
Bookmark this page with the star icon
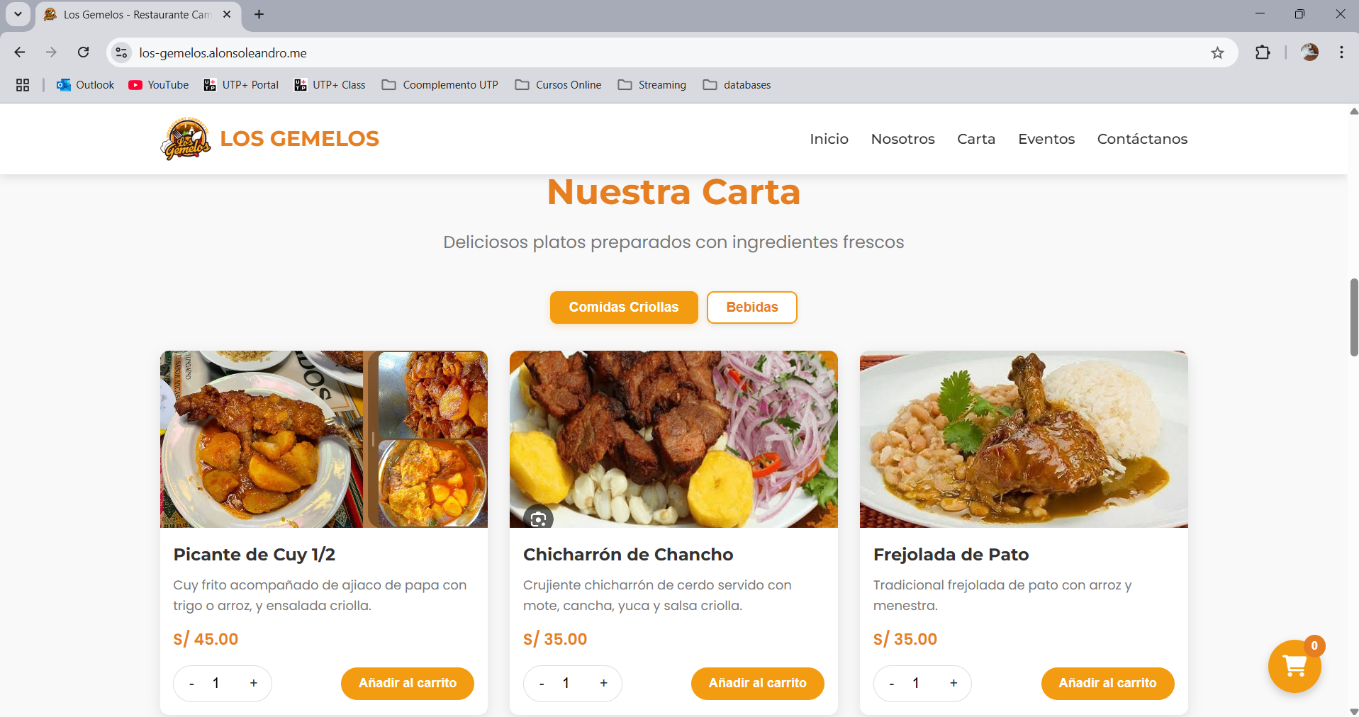(x=1217, y=53)
